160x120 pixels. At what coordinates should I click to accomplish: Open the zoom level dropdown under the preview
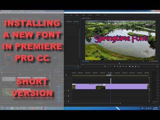coord(94,61)
